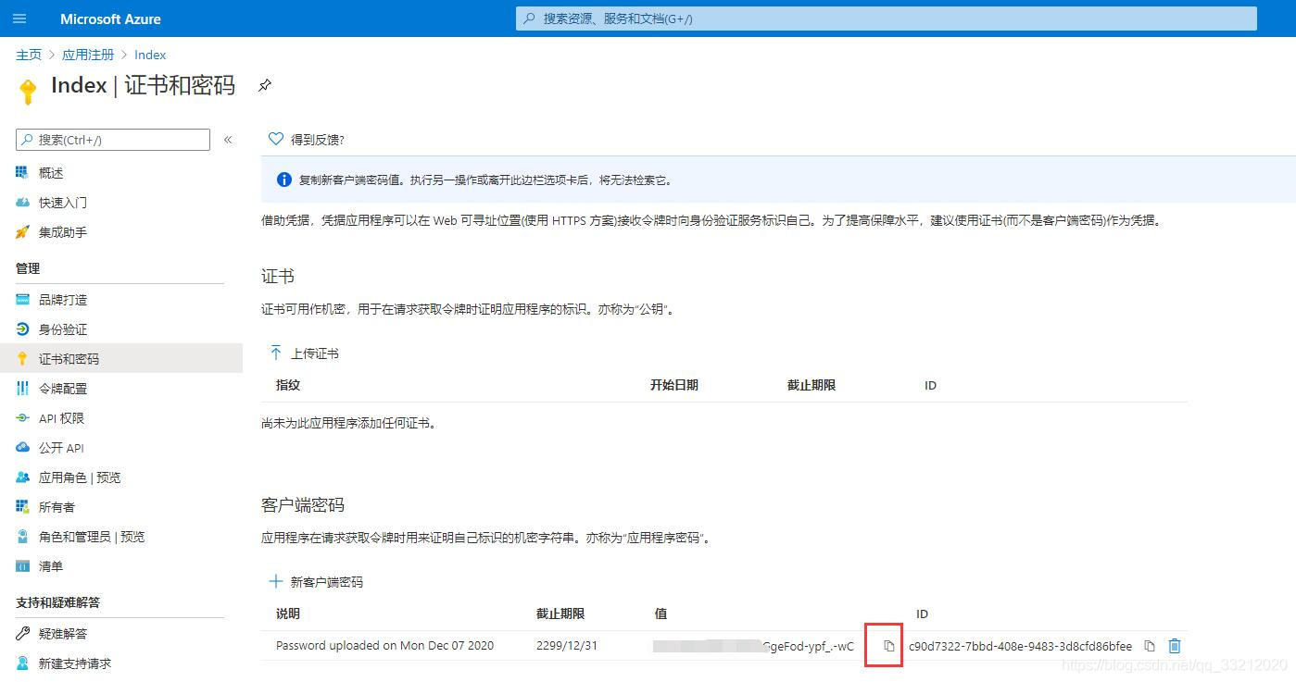Viewport: 1296px width, 682px height.
Task: Collapse the left sidebar with double chevron
Action: (228, 140)
